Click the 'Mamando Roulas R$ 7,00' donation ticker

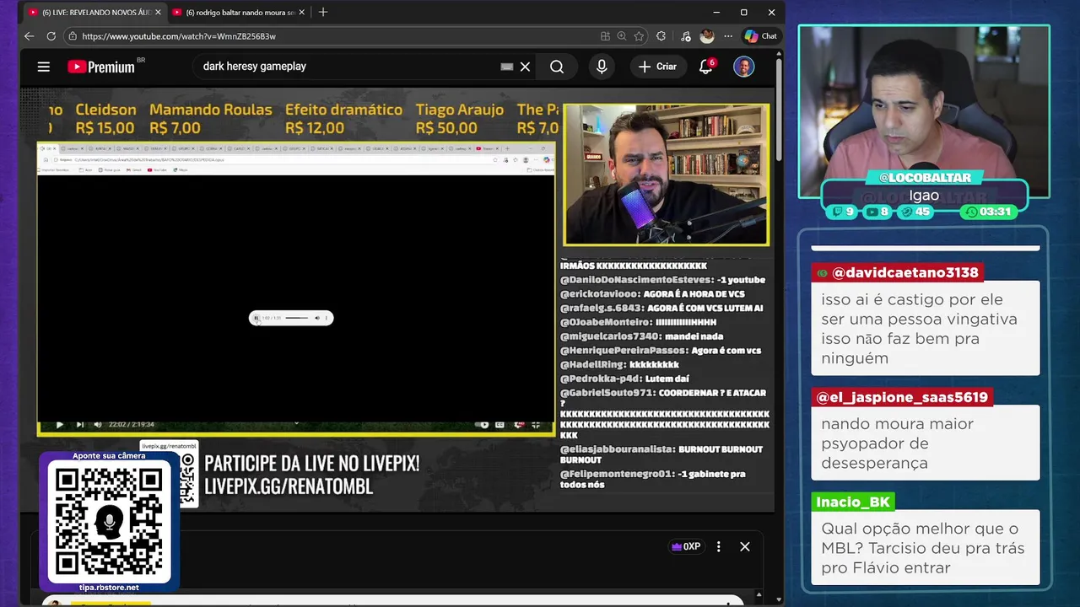pyautogui.click(x=211, y=119)
